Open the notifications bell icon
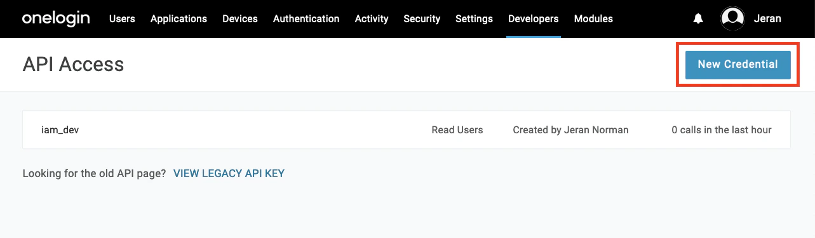The height and width of the screenshot is (238, 815). 698,19
